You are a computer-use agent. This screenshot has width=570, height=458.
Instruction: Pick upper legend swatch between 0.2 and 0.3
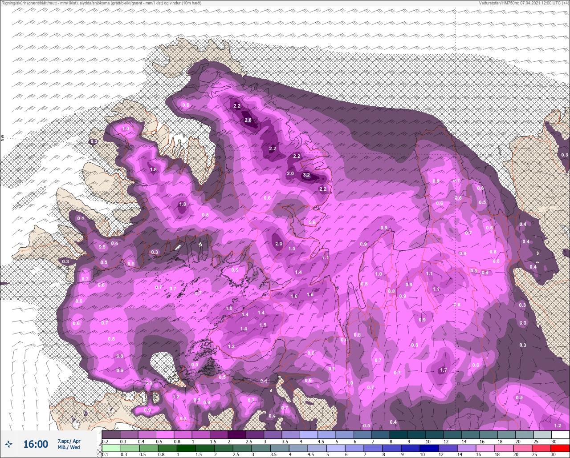(x=111, y=434)
